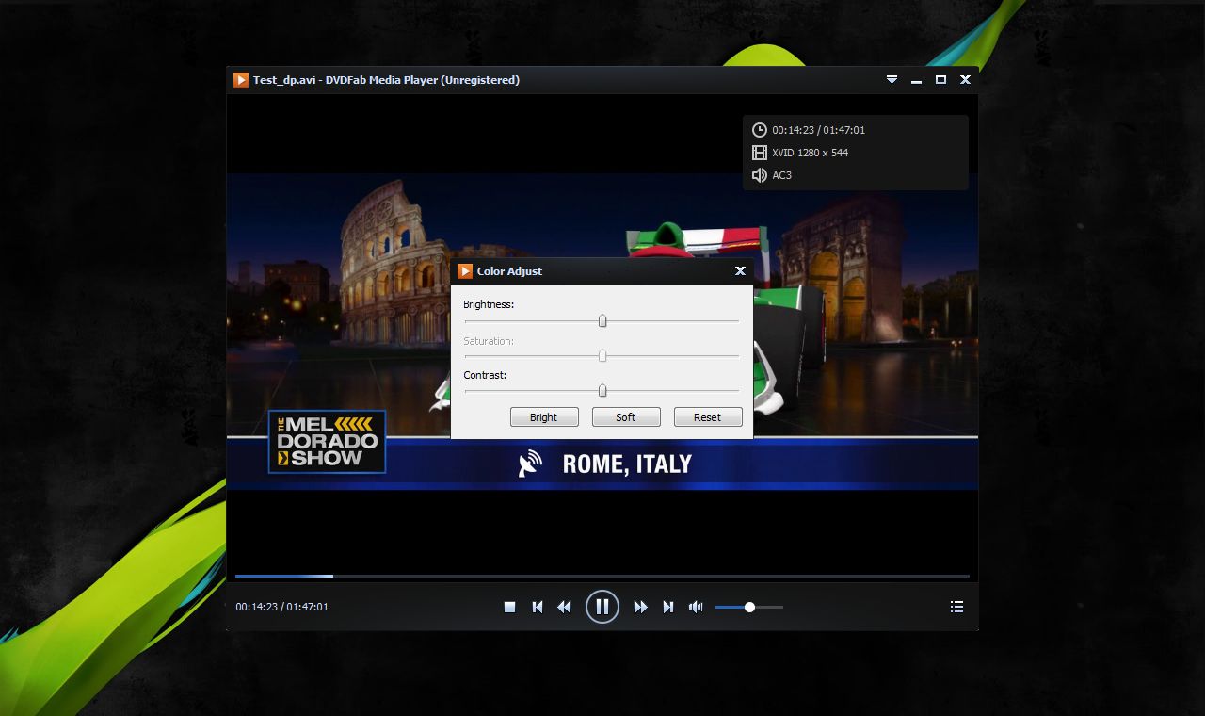
Task: Click the Saturation slider handle
Action: tap(602, 356)
